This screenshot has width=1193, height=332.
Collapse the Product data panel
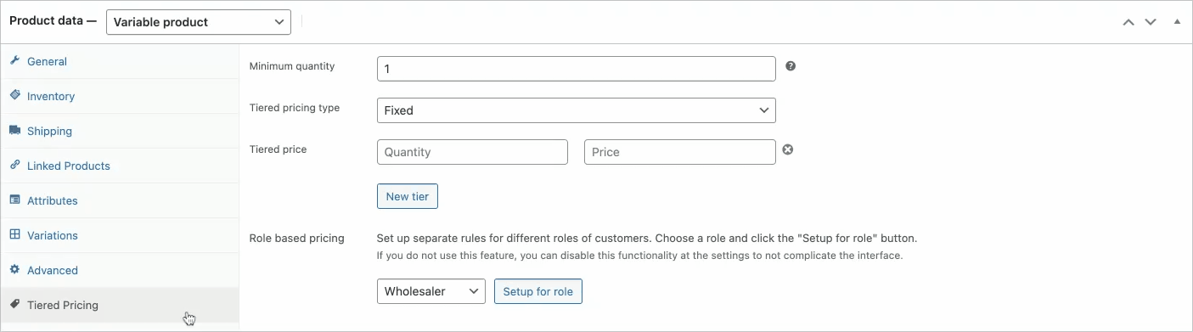tap(1177, 22)
